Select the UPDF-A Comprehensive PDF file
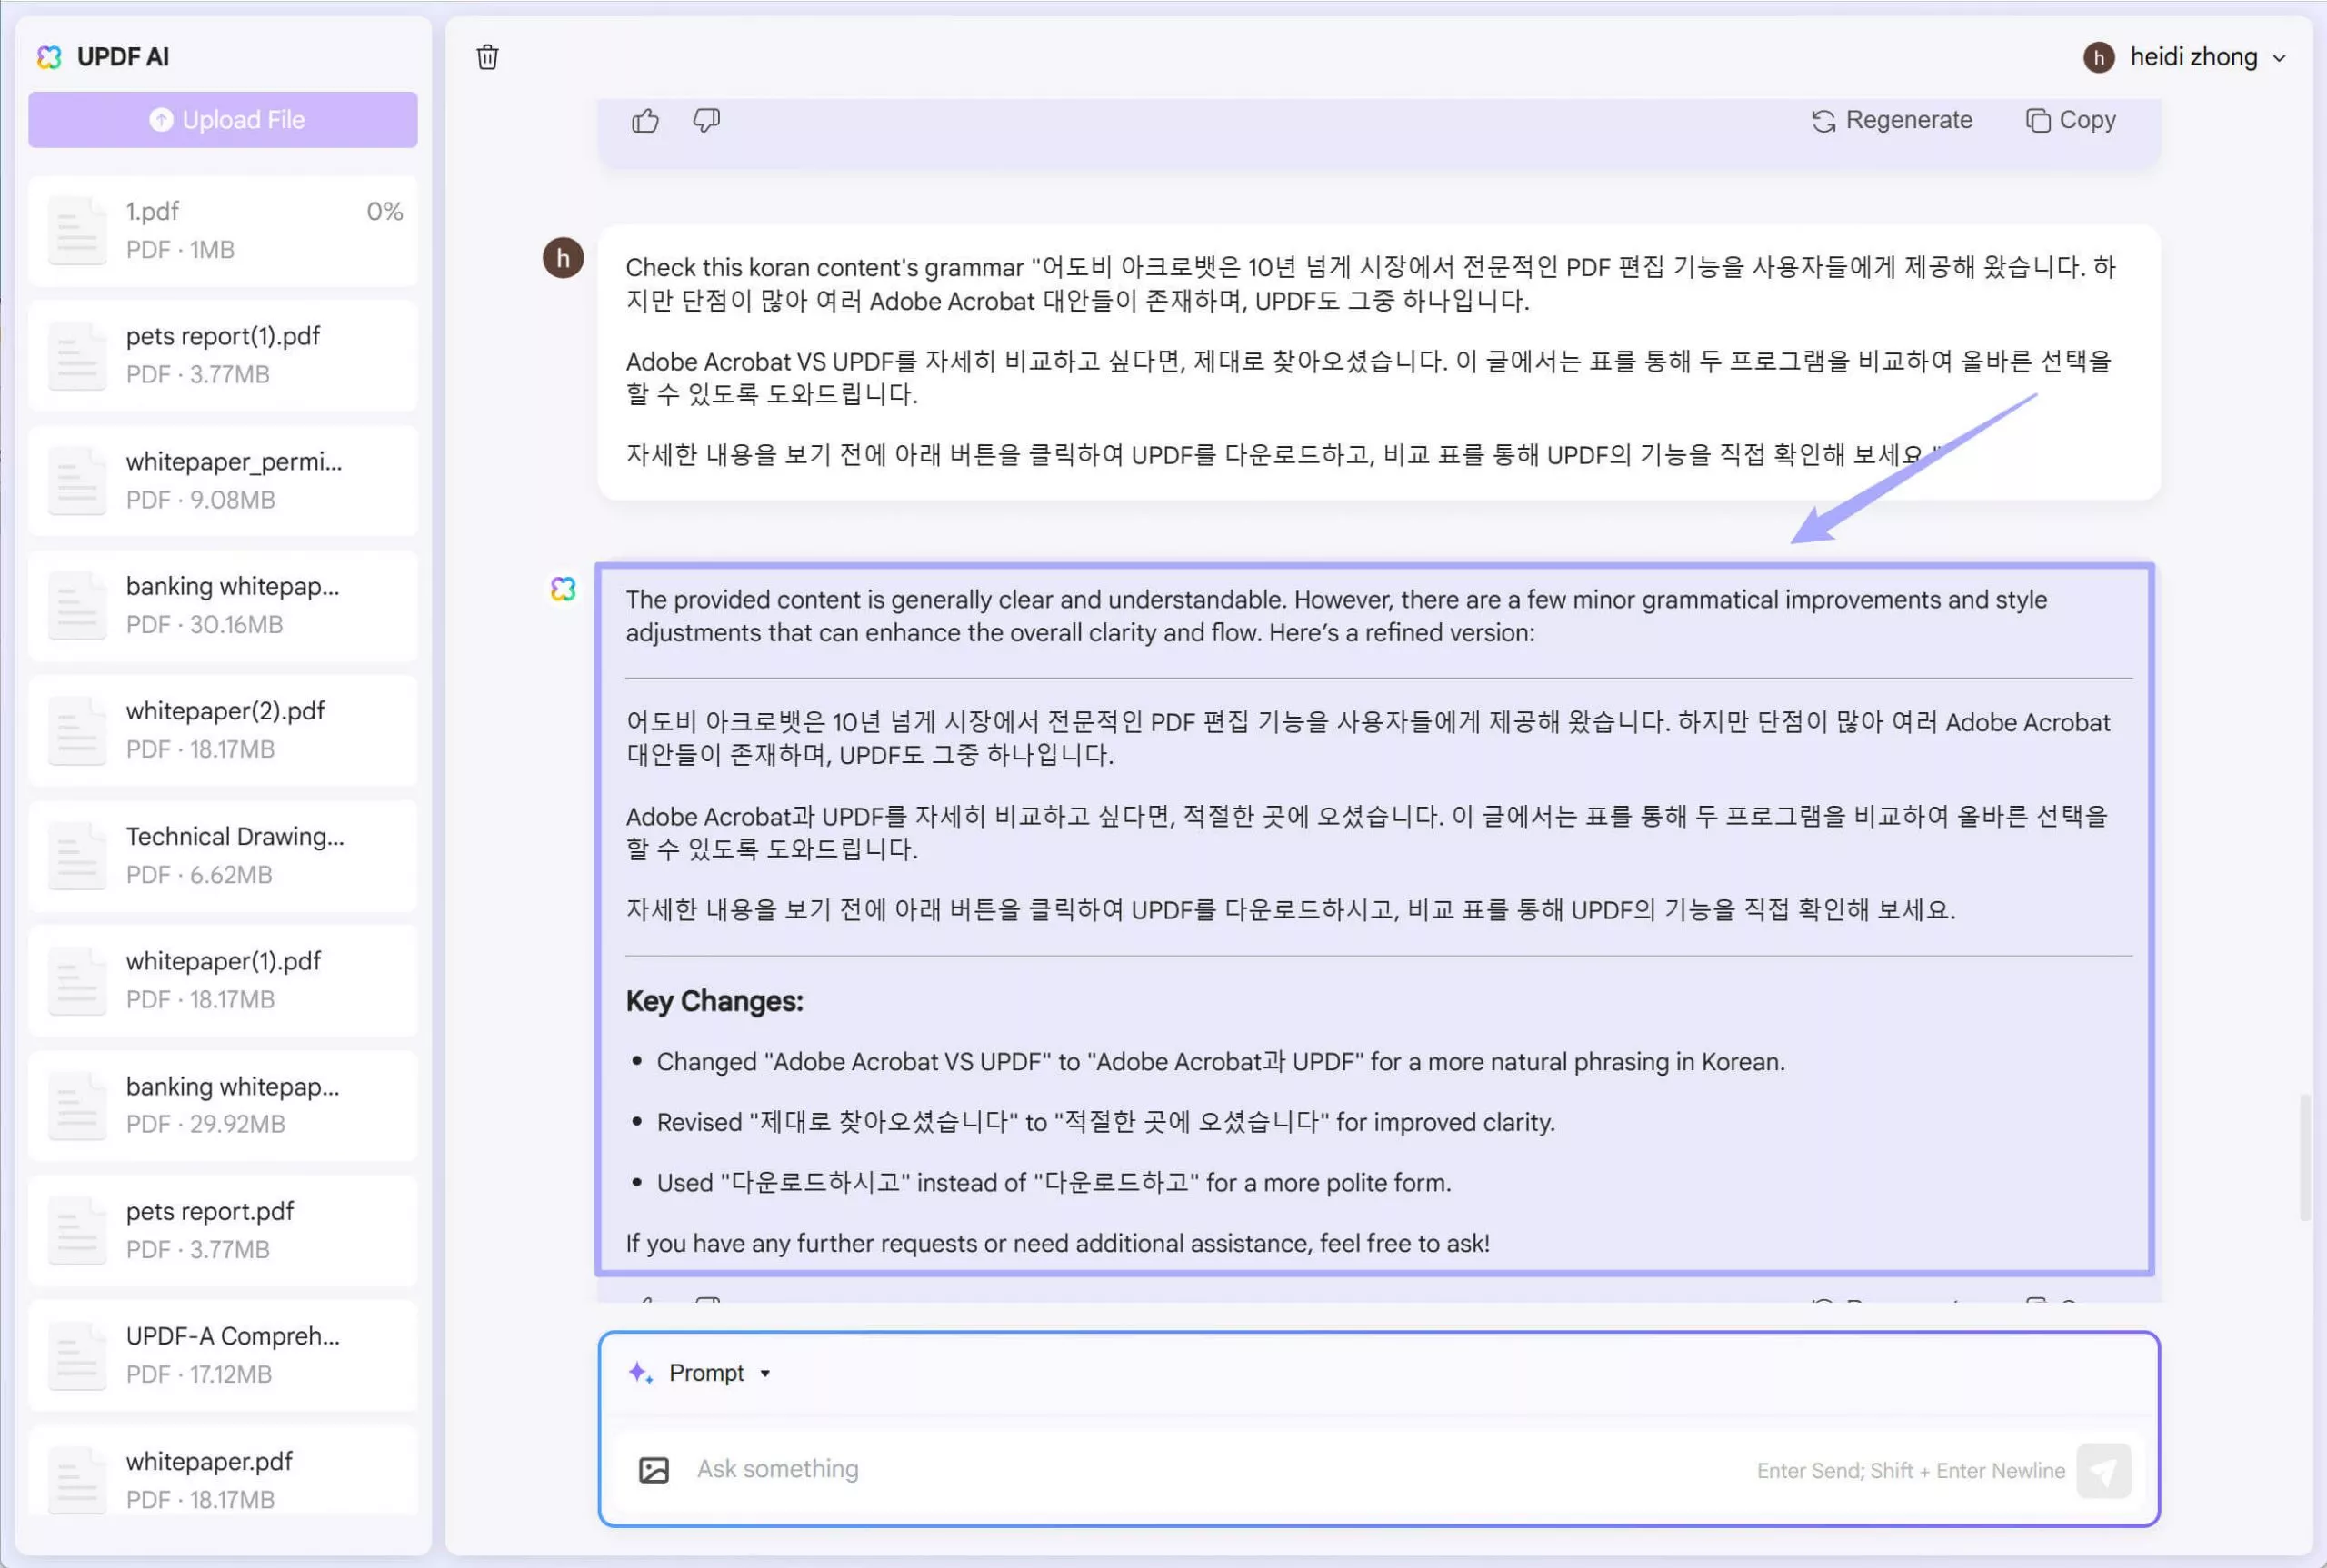The image size is (2327, 1568). [222, 1354]
